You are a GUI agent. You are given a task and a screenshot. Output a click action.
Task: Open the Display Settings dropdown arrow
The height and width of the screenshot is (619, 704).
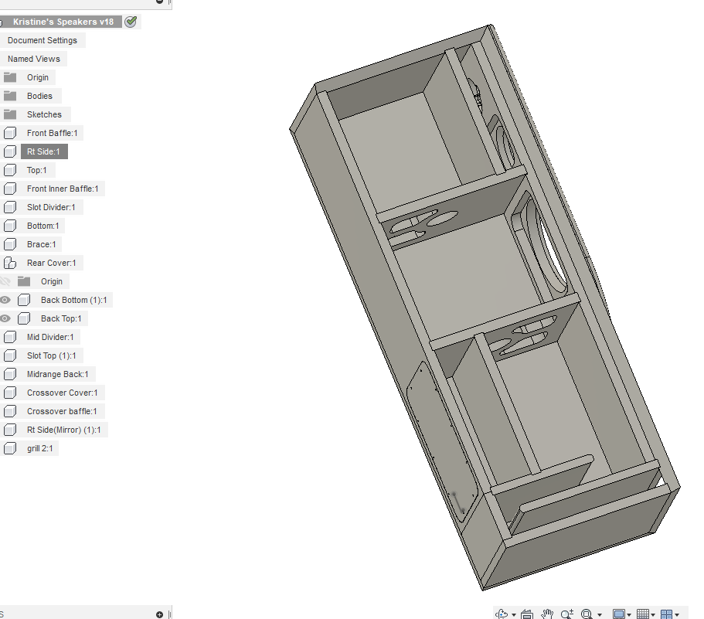pyautogui.click(x=629, y=614)
